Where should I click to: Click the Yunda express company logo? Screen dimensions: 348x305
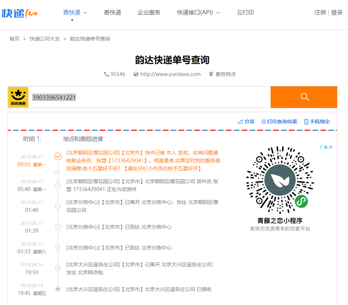tap(18, 97)
